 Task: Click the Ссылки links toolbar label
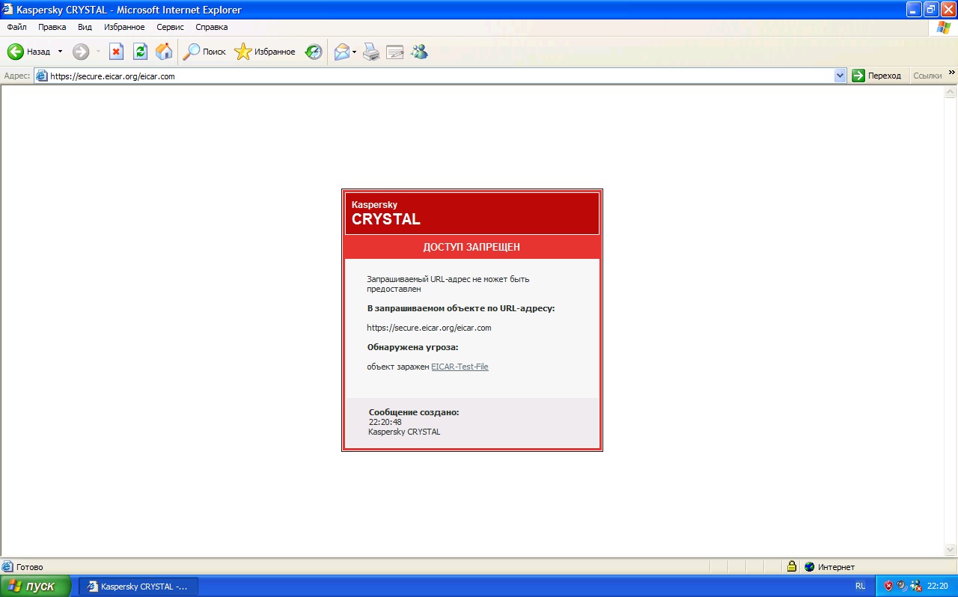927,76
